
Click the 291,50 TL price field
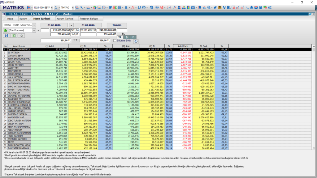56,40
